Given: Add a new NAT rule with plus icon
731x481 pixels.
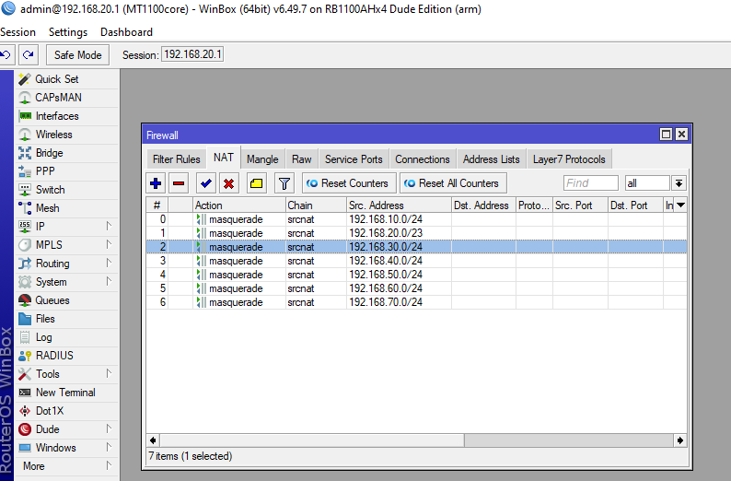Looking at the screenshot, I should [156, 183].
